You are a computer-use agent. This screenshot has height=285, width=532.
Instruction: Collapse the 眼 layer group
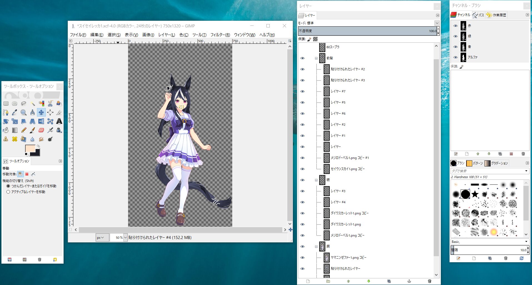point(316,180)
